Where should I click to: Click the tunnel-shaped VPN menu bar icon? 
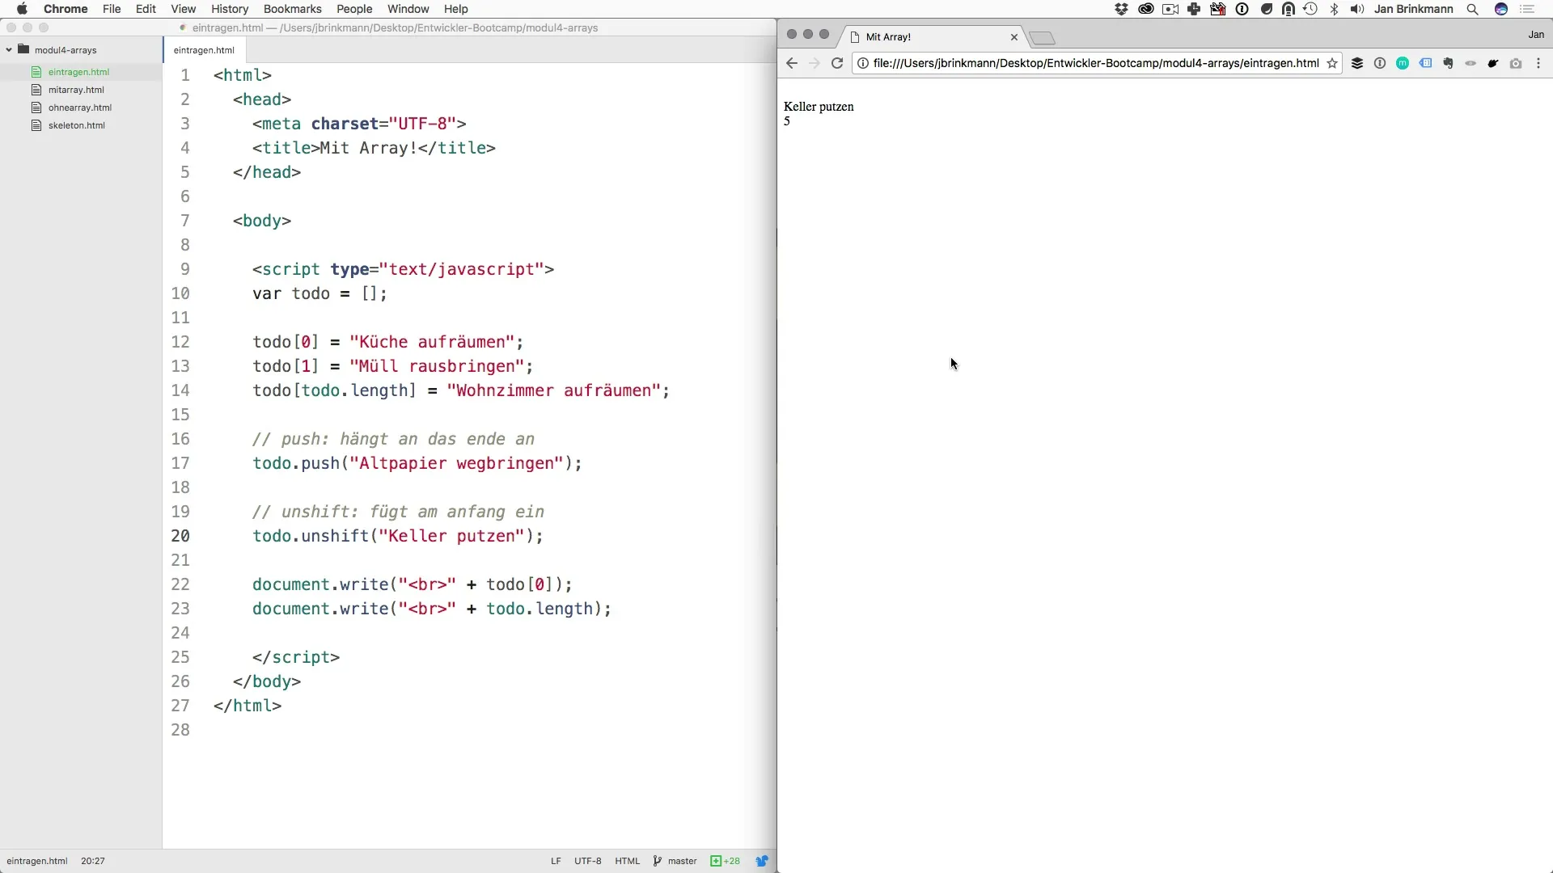pos(1288,9)
